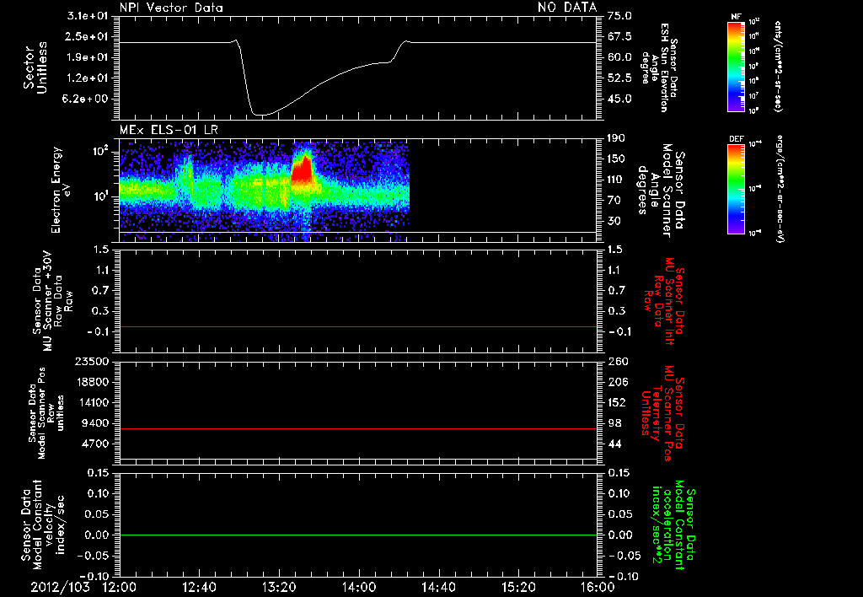
Task: Click the 'Model Scanner Angle degrees' axis title
Action: [x=661, y=191]
